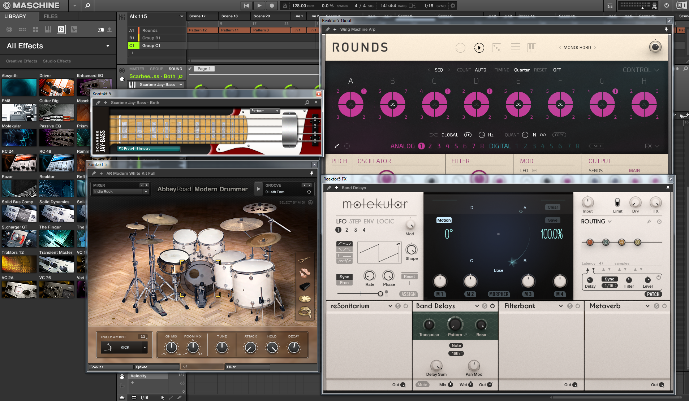Viewport: 689px width, 401px height.
Task: Click the ASSIGN button in Molekular
Action: coord(408,294)
